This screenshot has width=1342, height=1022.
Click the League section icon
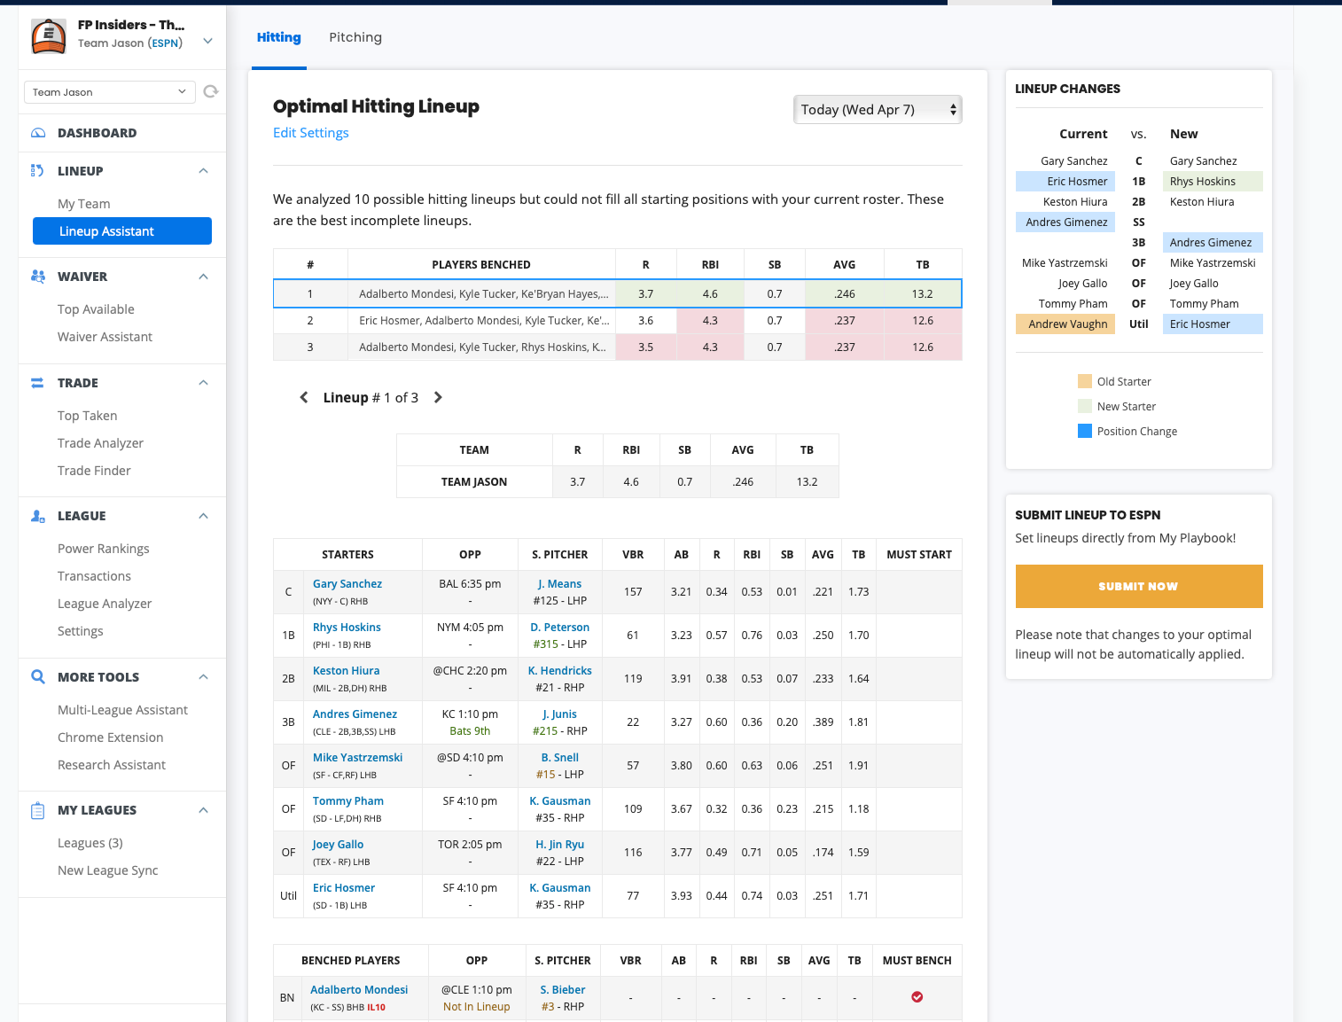click(x=38, y=516)
